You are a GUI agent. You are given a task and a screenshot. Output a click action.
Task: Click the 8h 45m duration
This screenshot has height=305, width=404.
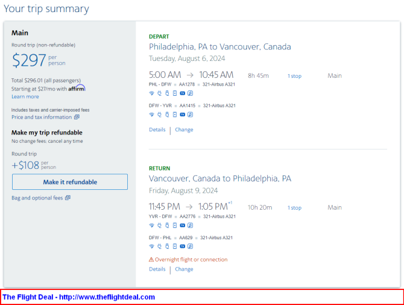258,76
